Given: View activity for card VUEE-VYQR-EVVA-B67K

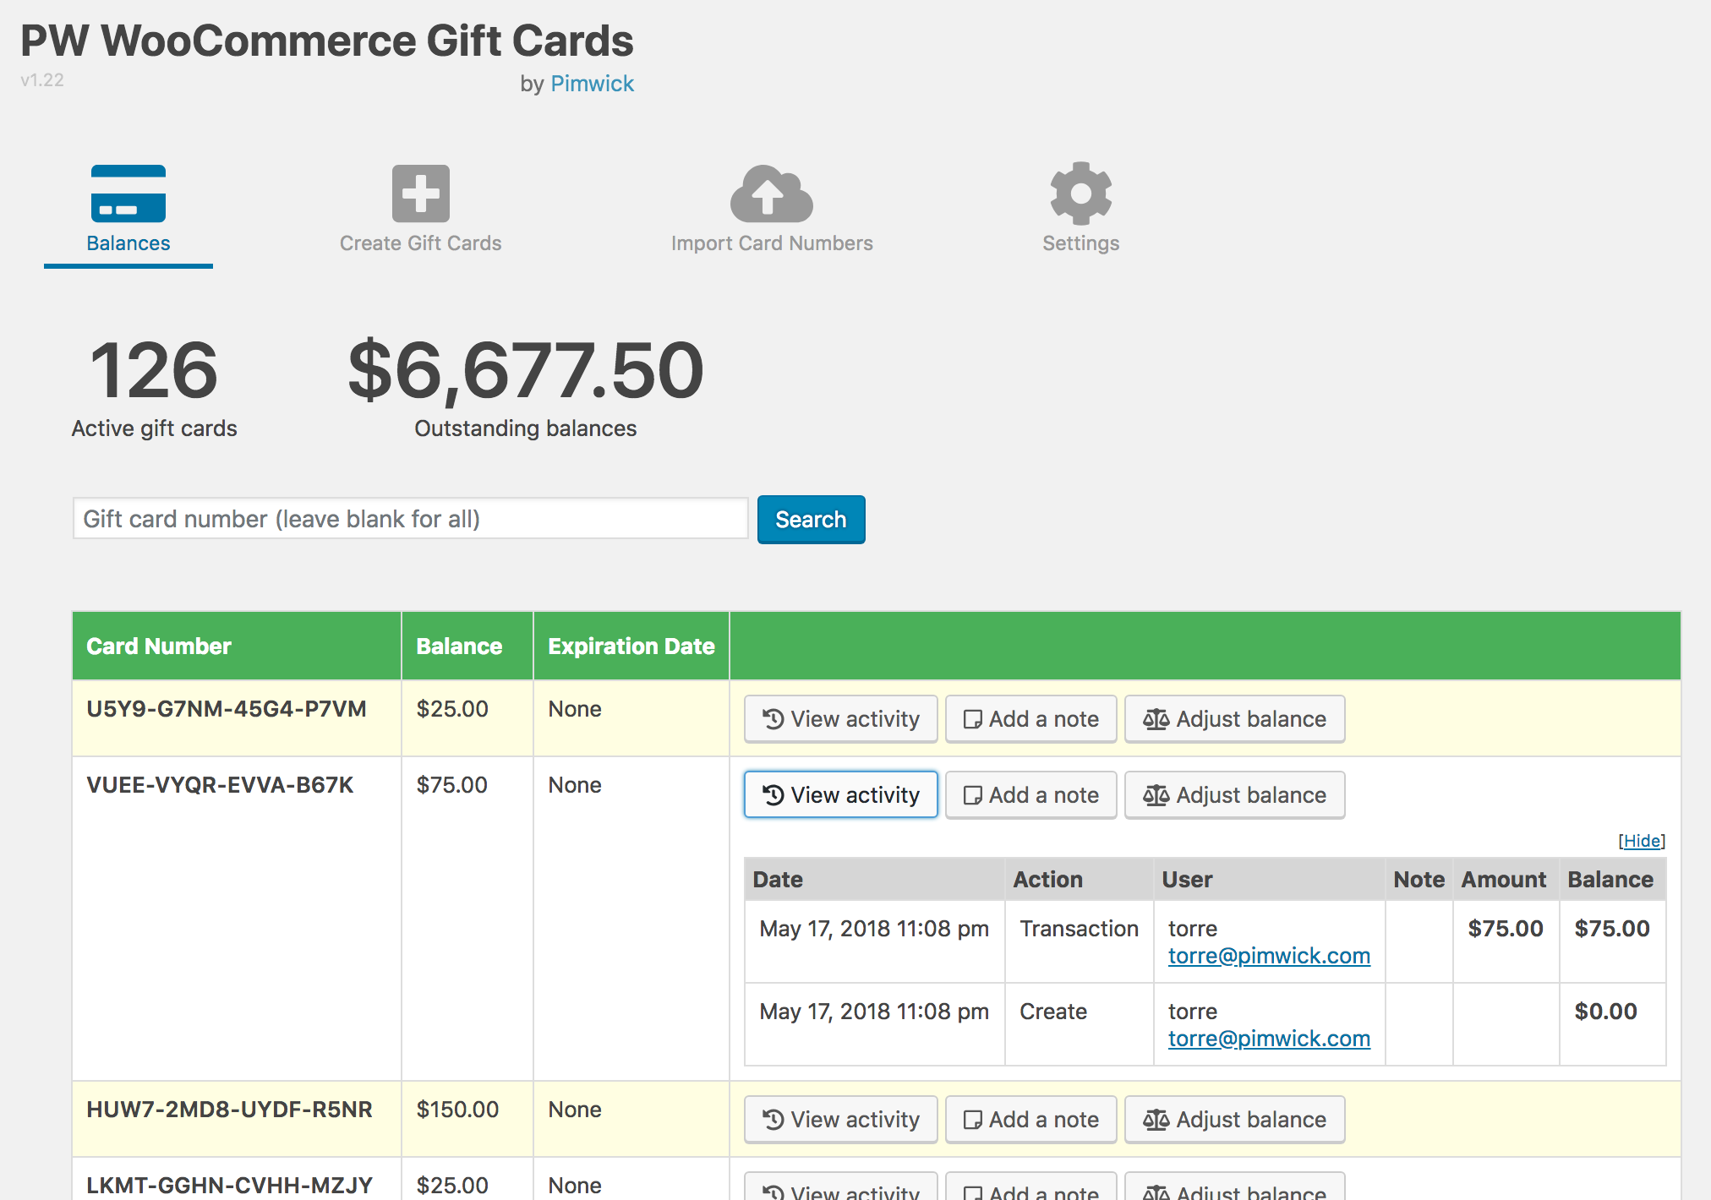Looking at the screenshot, I should pyautogui.click(x=840, y=795).
